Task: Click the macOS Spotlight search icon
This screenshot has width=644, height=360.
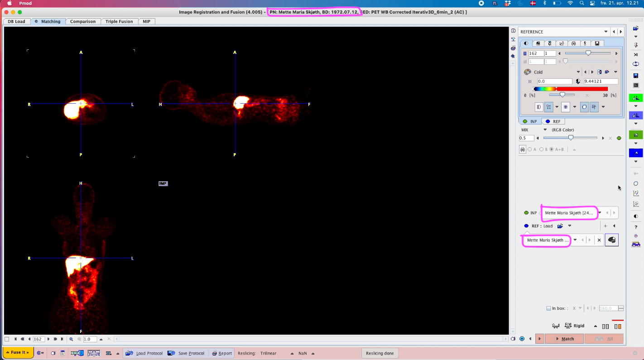Action: pos(582,3)
